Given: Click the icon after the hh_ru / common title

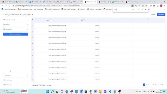Looking at the screenshot, I should tap(32, 14).
